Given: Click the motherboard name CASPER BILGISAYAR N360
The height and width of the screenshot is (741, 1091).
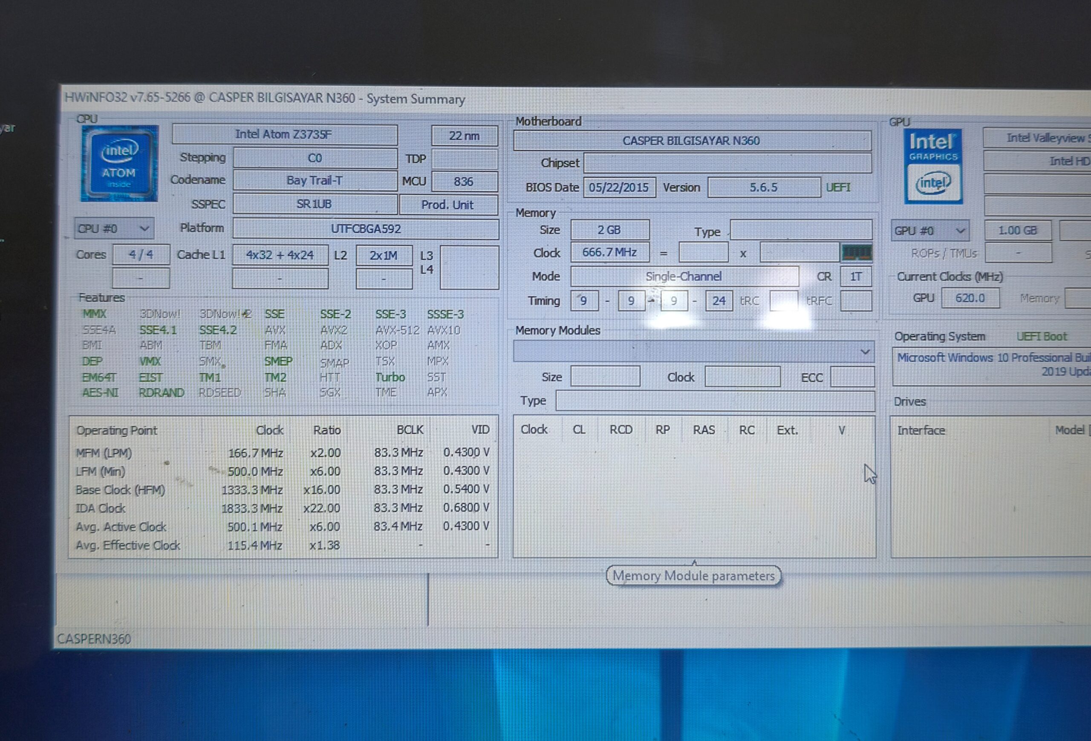Looking at the screenshot, I should click(x=692, y=141).
